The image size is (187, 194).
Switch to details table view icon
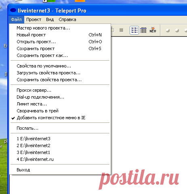143,30
